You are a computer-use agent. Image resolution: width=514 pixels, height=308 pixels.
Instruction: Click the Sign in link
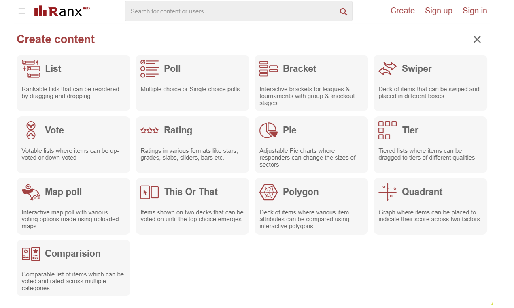pyautogui.click(x=475, y=11)
